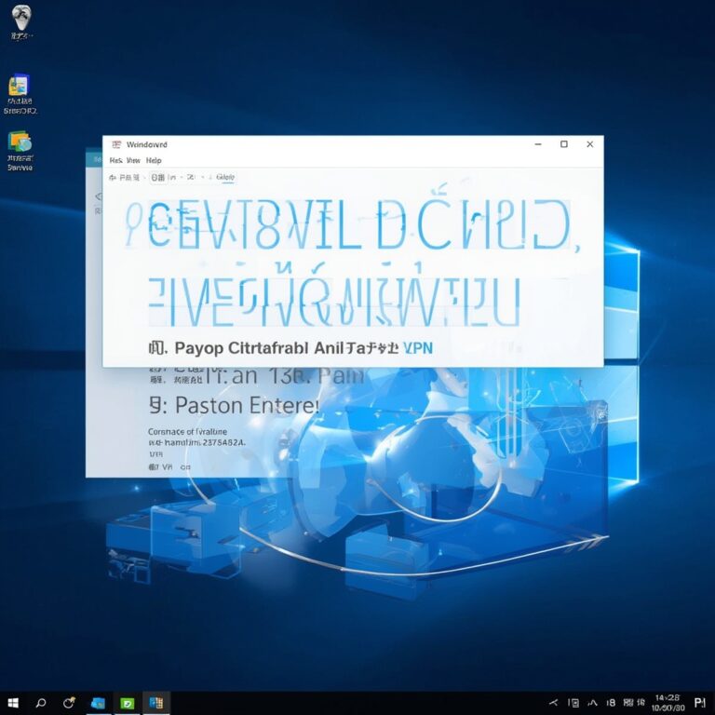Minimize the front window
Viewport: 715px width, 715px height.
538,144
